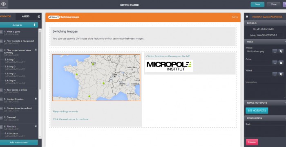
Task: Click the Description text area
Action: (x=265, y=91)
